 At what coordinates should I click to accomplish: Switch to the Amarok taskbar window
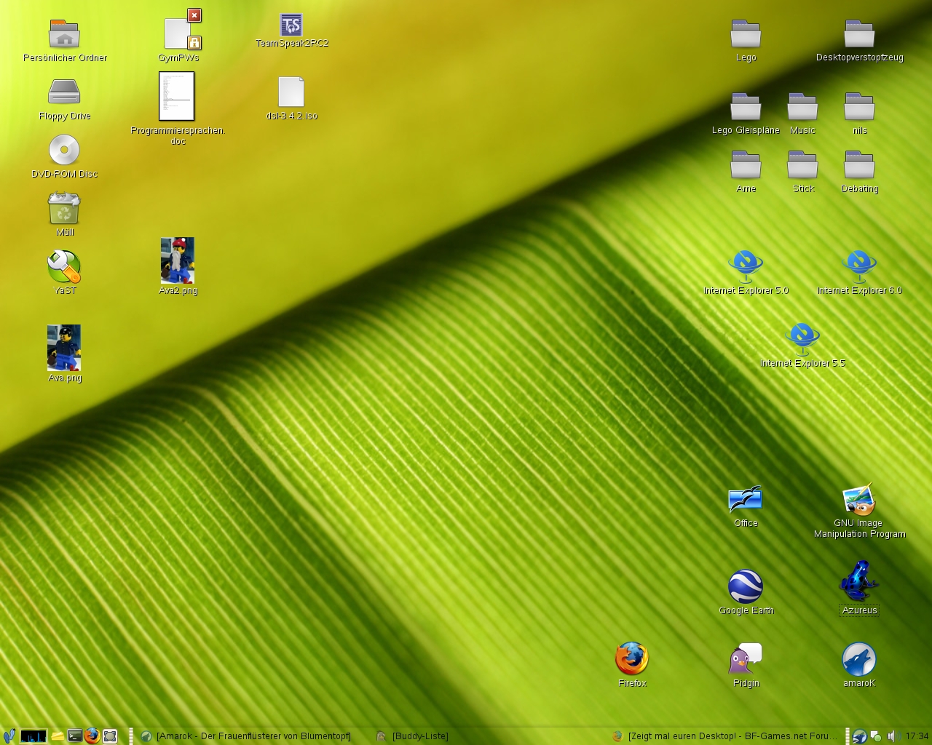(x=248, y=736)
